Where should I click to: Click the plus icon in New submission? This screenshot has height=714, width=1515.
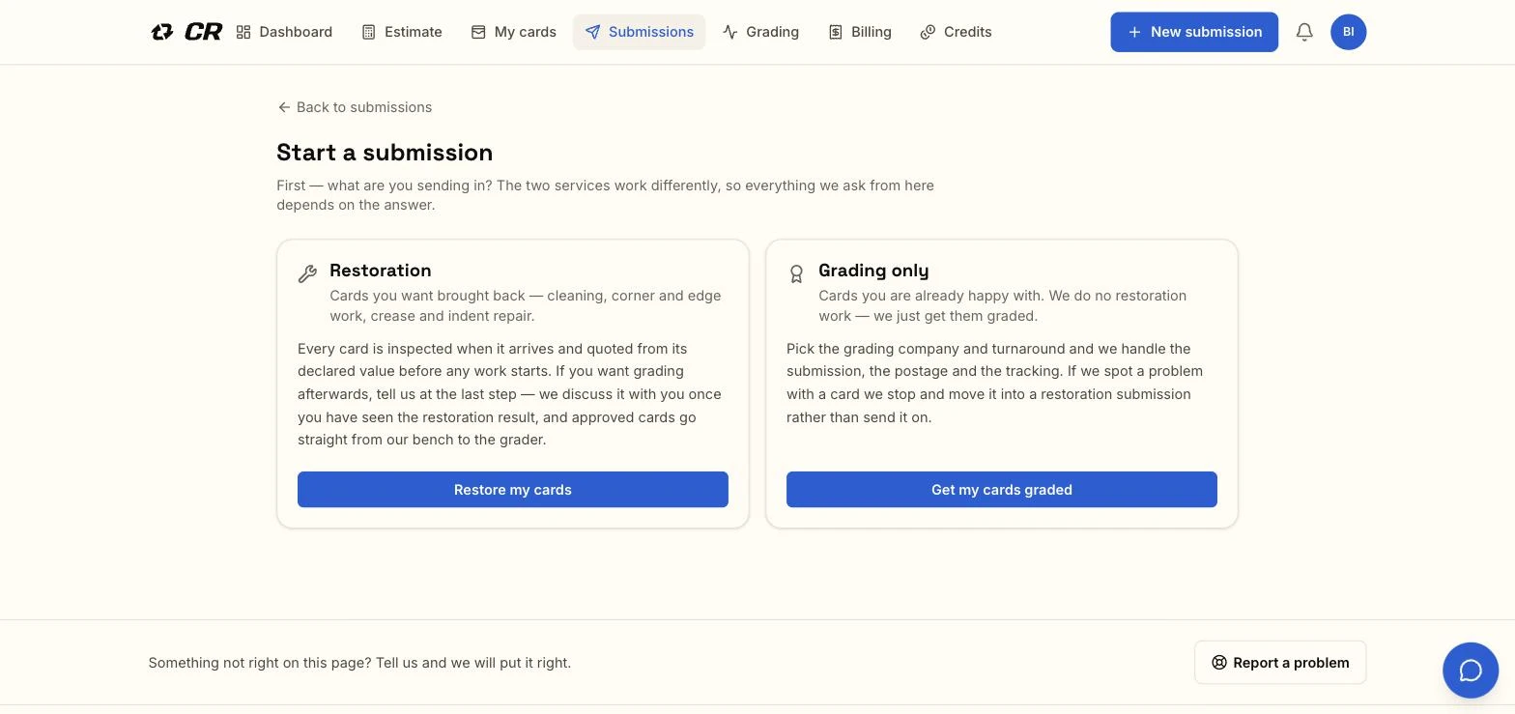click(1134, 32)
